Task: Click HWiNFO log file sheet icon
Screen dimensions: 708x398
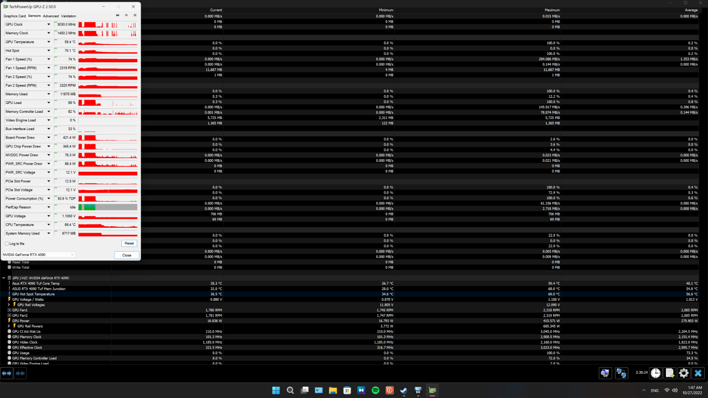Action: (x=670, y=373)
